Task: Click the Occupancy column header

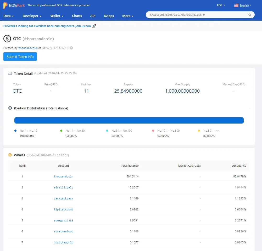Action: click(239, 166)
